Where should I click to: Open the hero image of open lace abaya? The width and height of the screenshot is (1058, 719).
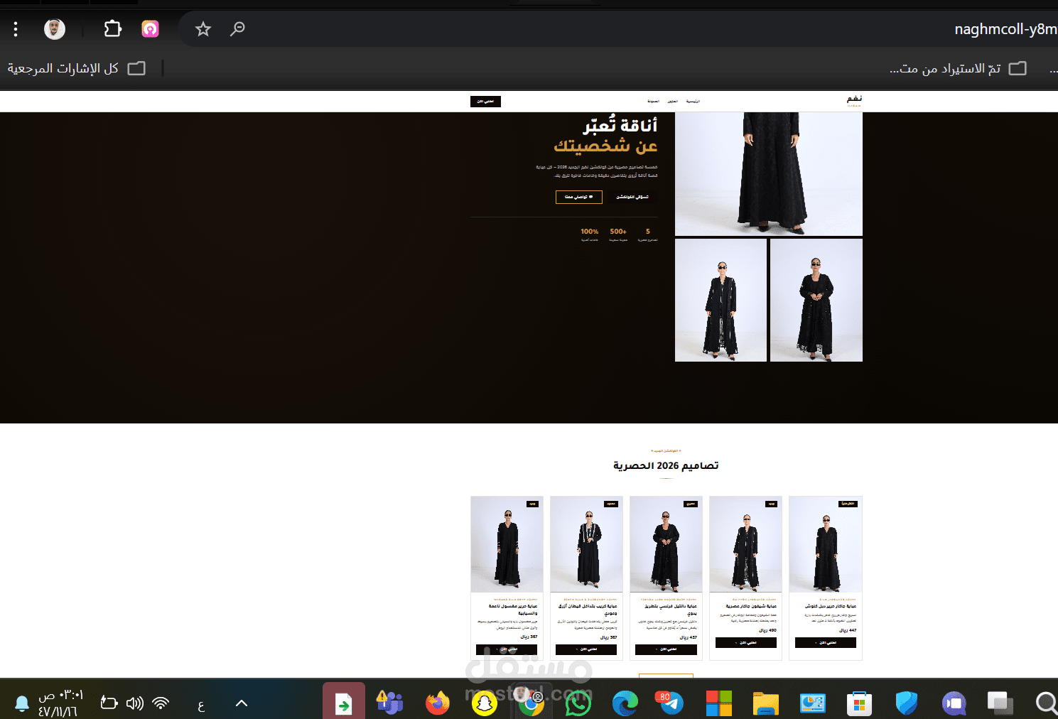pos(721,300)
